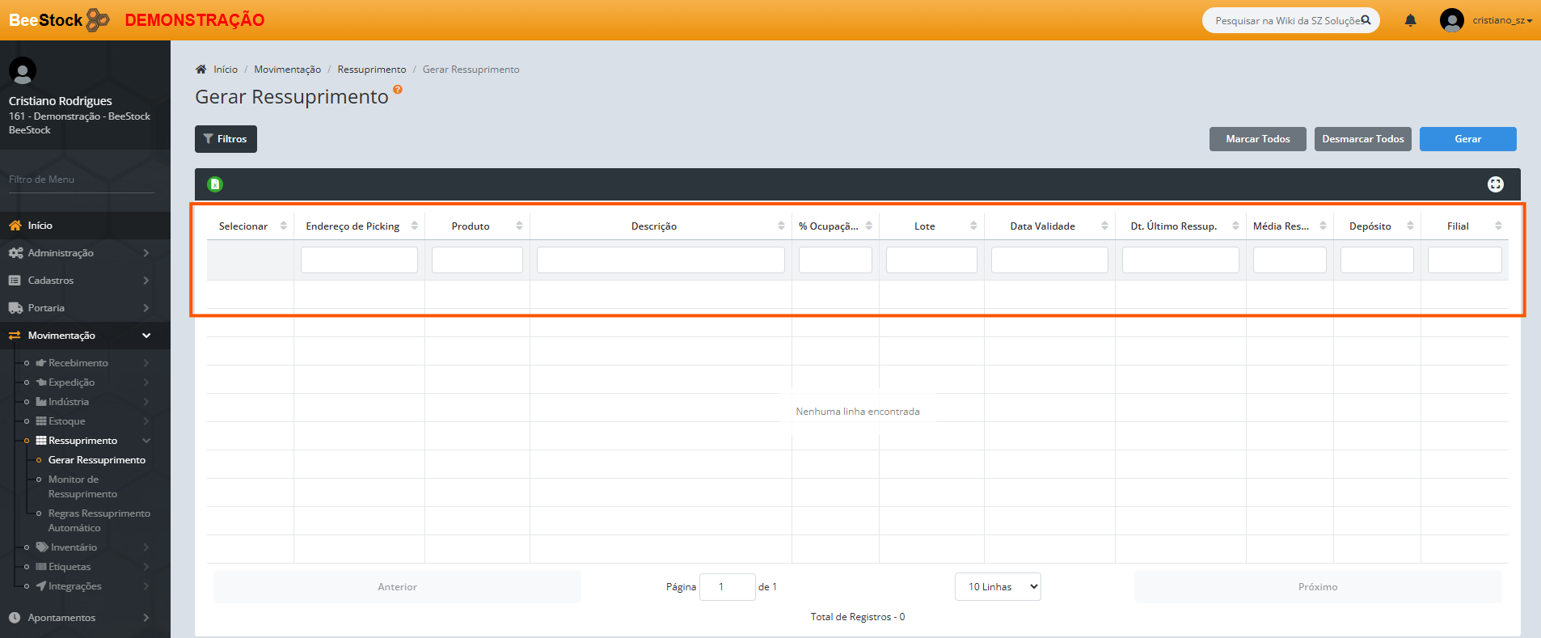Click the Marcar Todos button

pyautogui.click(x=1257, y=139)
